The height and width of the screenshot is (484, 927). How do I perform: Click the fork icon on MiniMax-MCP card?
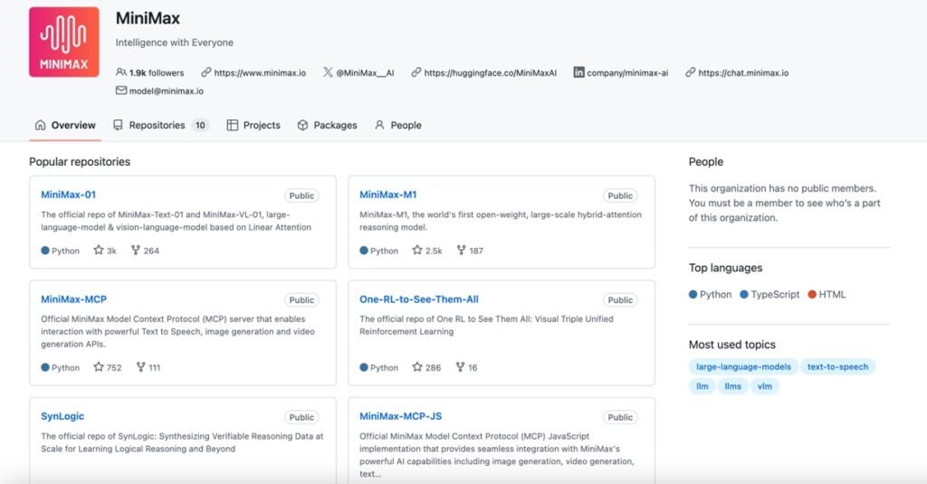point(140,366)
